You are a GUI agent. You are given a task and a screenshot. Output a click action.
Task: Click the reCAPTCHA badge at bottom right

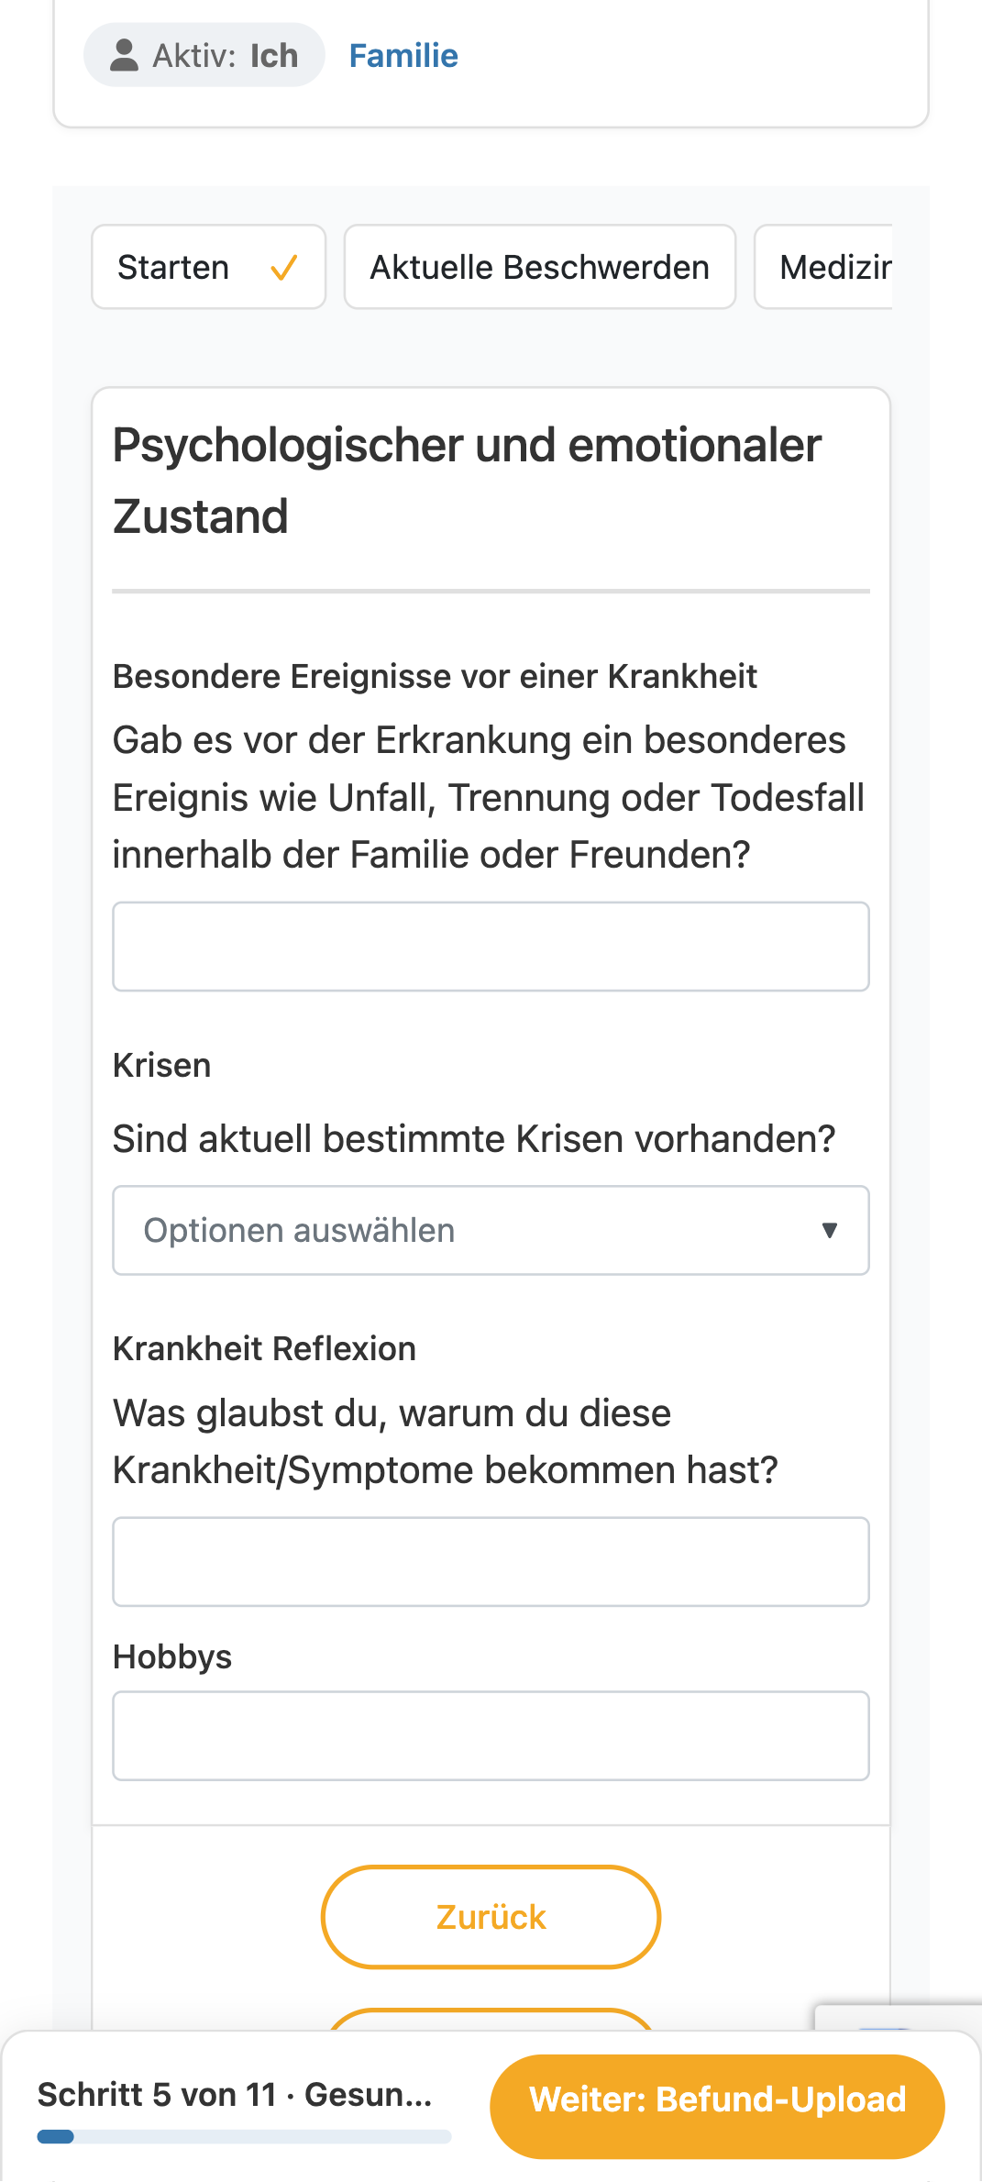tap(899, 2018)
